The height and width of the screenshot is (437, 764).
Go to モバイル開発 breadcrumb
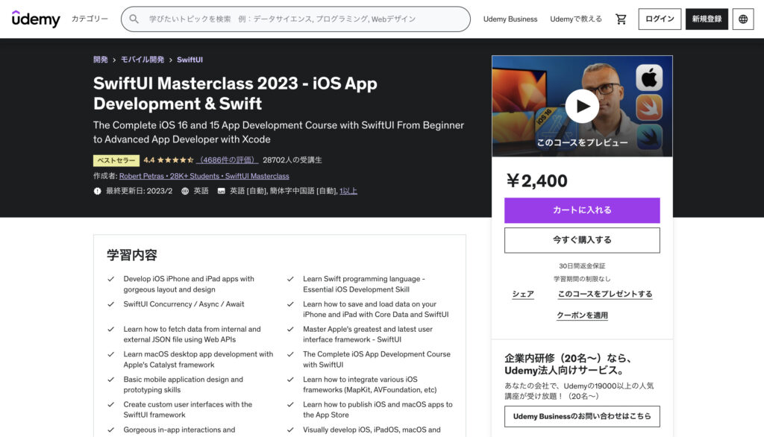(x=143, y=60)
